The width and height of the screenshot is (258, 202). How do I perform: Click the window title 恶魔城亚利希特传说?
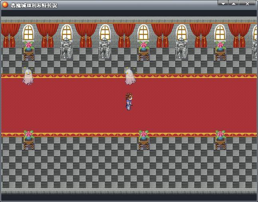[34, 6]
